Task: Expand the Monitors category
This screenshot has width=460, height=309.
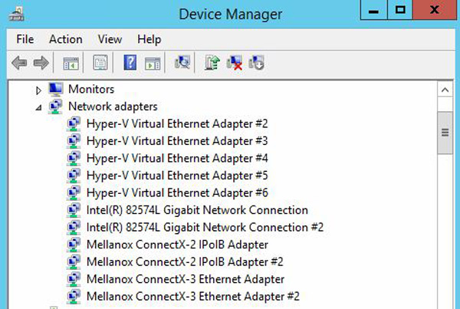Action: click(x=39, y=90)
